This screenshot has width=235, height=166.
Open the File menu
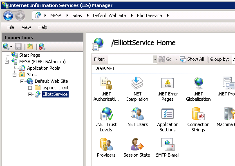11,27
